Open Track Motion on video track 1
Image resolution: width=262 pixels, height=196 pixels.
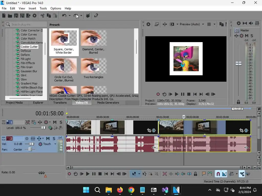point(34,122)
